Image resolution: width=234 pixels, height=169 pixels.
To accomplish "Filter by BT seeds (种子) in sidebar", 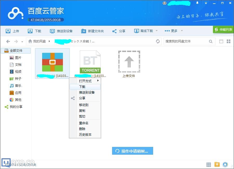I will [x=16, y=79].
